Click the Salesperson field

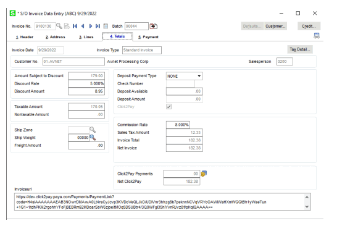click(285, 62)
